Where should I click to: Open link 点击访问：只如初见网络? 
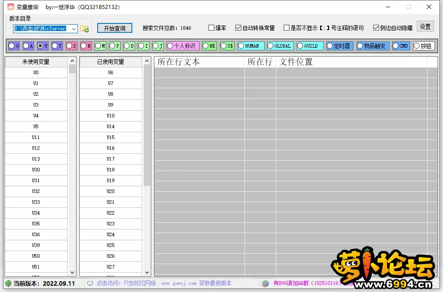click(127, 283)
